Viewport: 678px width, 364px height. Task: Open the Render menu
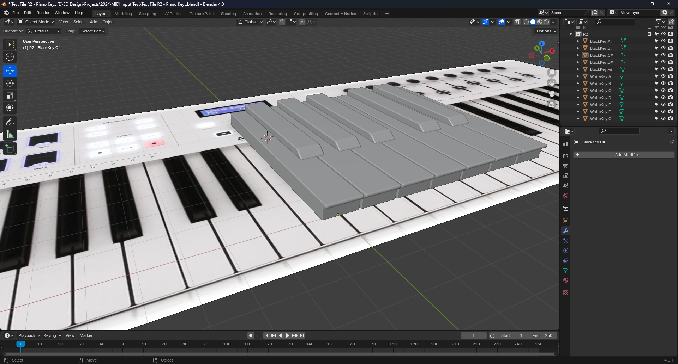(x=43, y=13)
